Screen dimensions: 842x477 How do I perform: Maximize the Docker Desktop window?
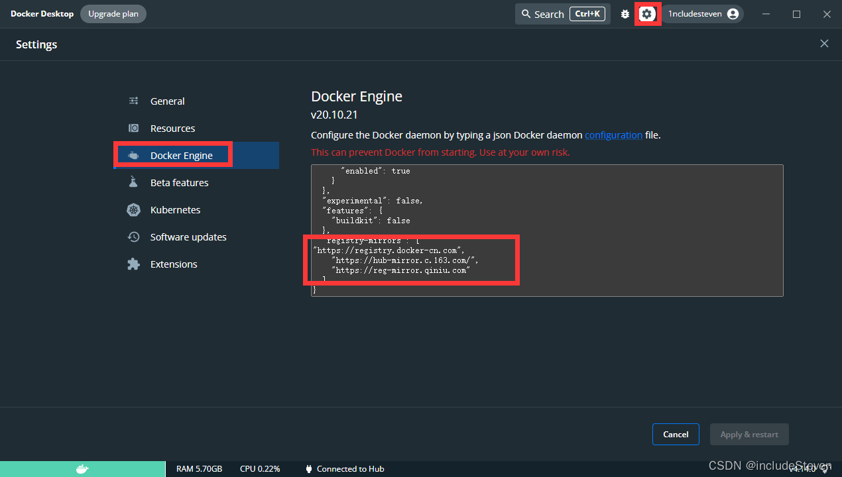coord(797,14)
